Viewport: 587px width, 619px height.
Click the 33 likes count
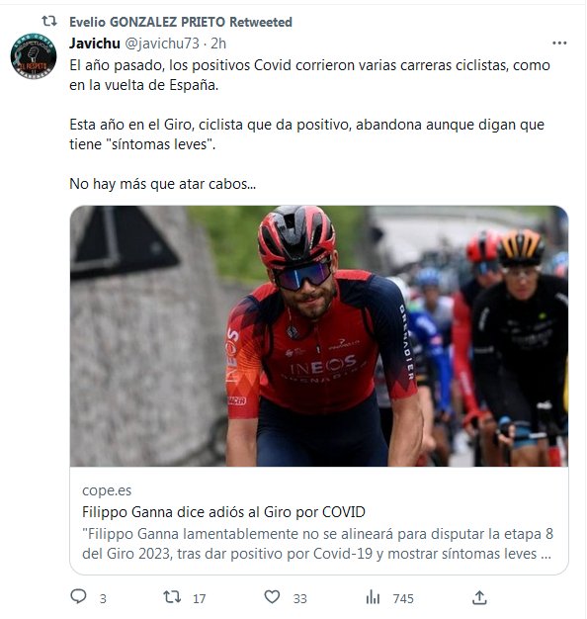299,599
